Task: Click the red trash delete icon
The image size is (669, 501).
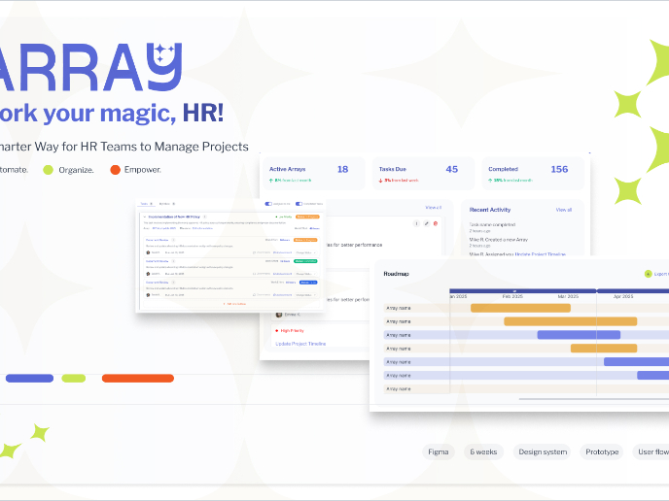Action: pyautogui.click(x=436, y=223)
